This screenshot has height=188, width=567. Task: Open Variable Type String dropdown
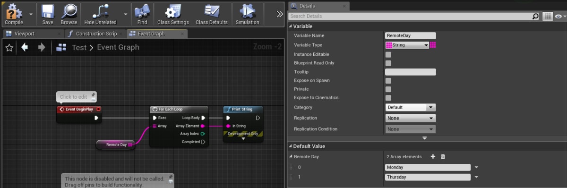(407, 45)
